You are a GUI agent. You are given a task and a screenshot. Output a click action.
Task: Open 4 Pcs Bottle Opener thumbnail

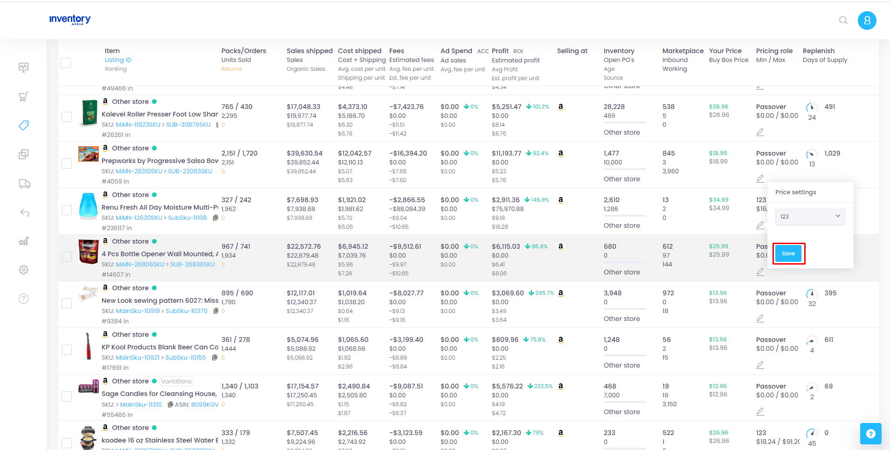click(89, 252)
